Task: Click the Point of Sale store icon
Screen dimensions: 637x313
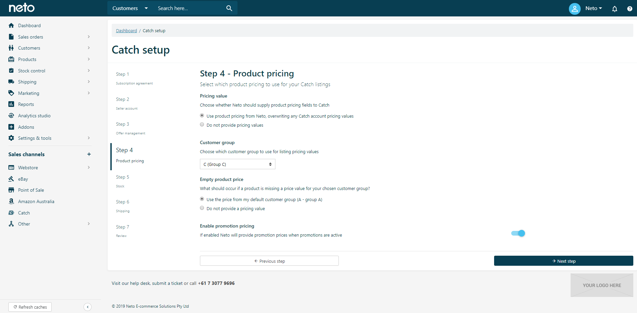Action: pos(11,190)
